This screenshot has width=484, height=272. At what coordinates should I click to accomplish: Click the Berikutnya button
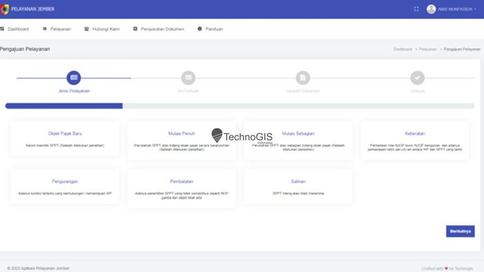click(x=460, y=231)
